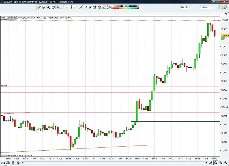Pick the bright red color swatch
The width and height of the screenshot is (229, 166).
[114, 8]
